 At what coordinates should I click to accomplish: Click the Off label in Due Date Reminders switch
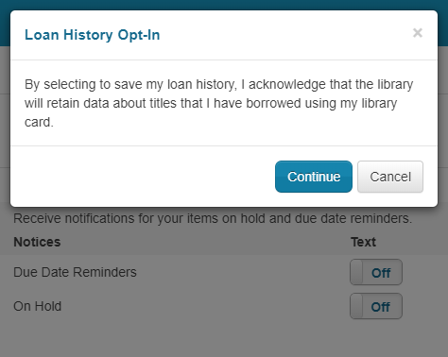381,273
